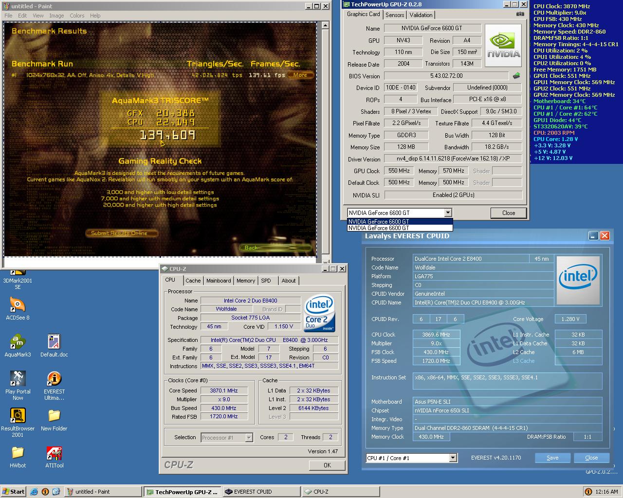
Task: Click the GPU-Z title bar icon
Action: tap(347, 4)
